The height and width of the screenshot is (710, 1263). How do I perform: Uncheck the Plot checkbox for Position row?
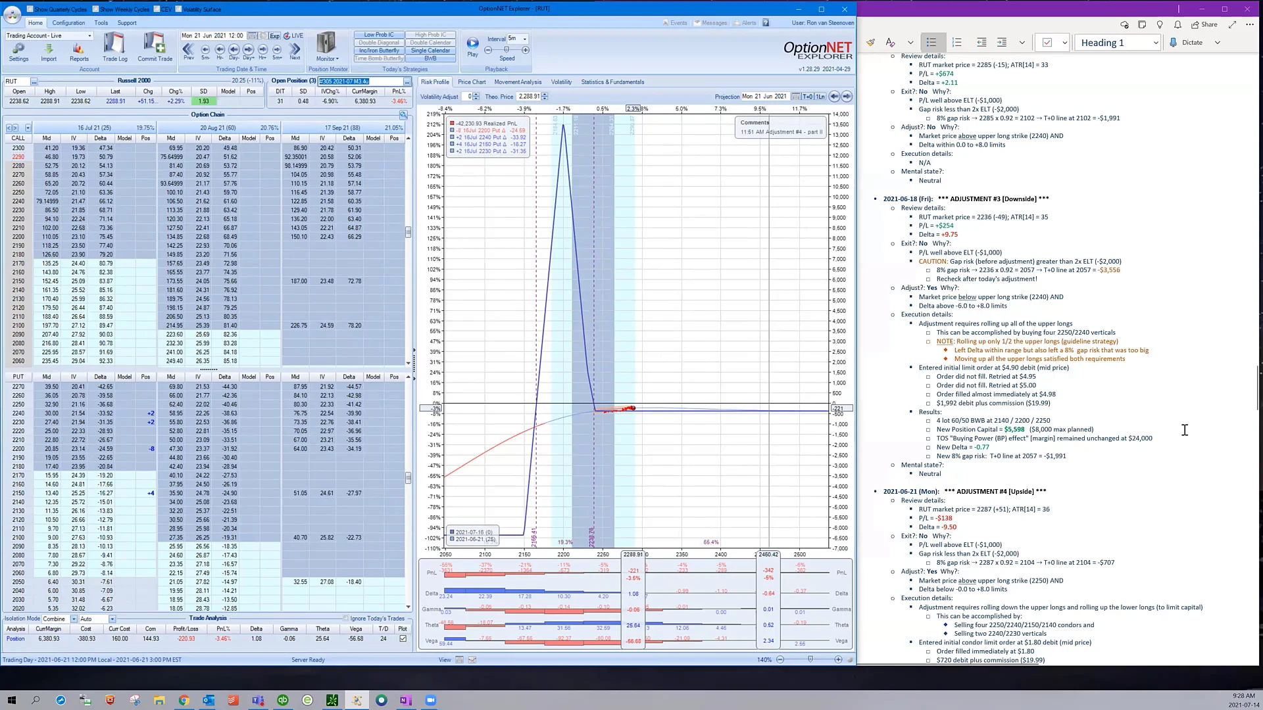(403, 638)
